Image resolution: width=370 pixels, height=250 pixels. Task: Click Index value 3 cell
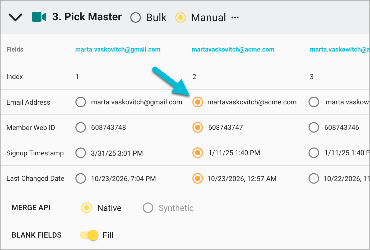pos(312,77)
